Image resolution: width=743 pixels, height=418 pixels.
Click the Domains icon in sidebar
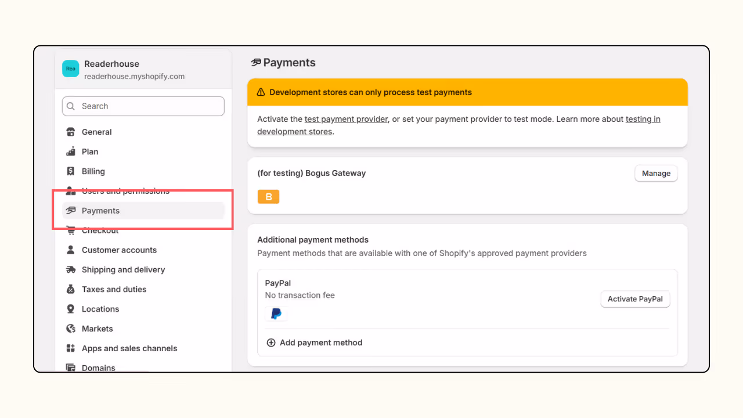tap(71, 368)
